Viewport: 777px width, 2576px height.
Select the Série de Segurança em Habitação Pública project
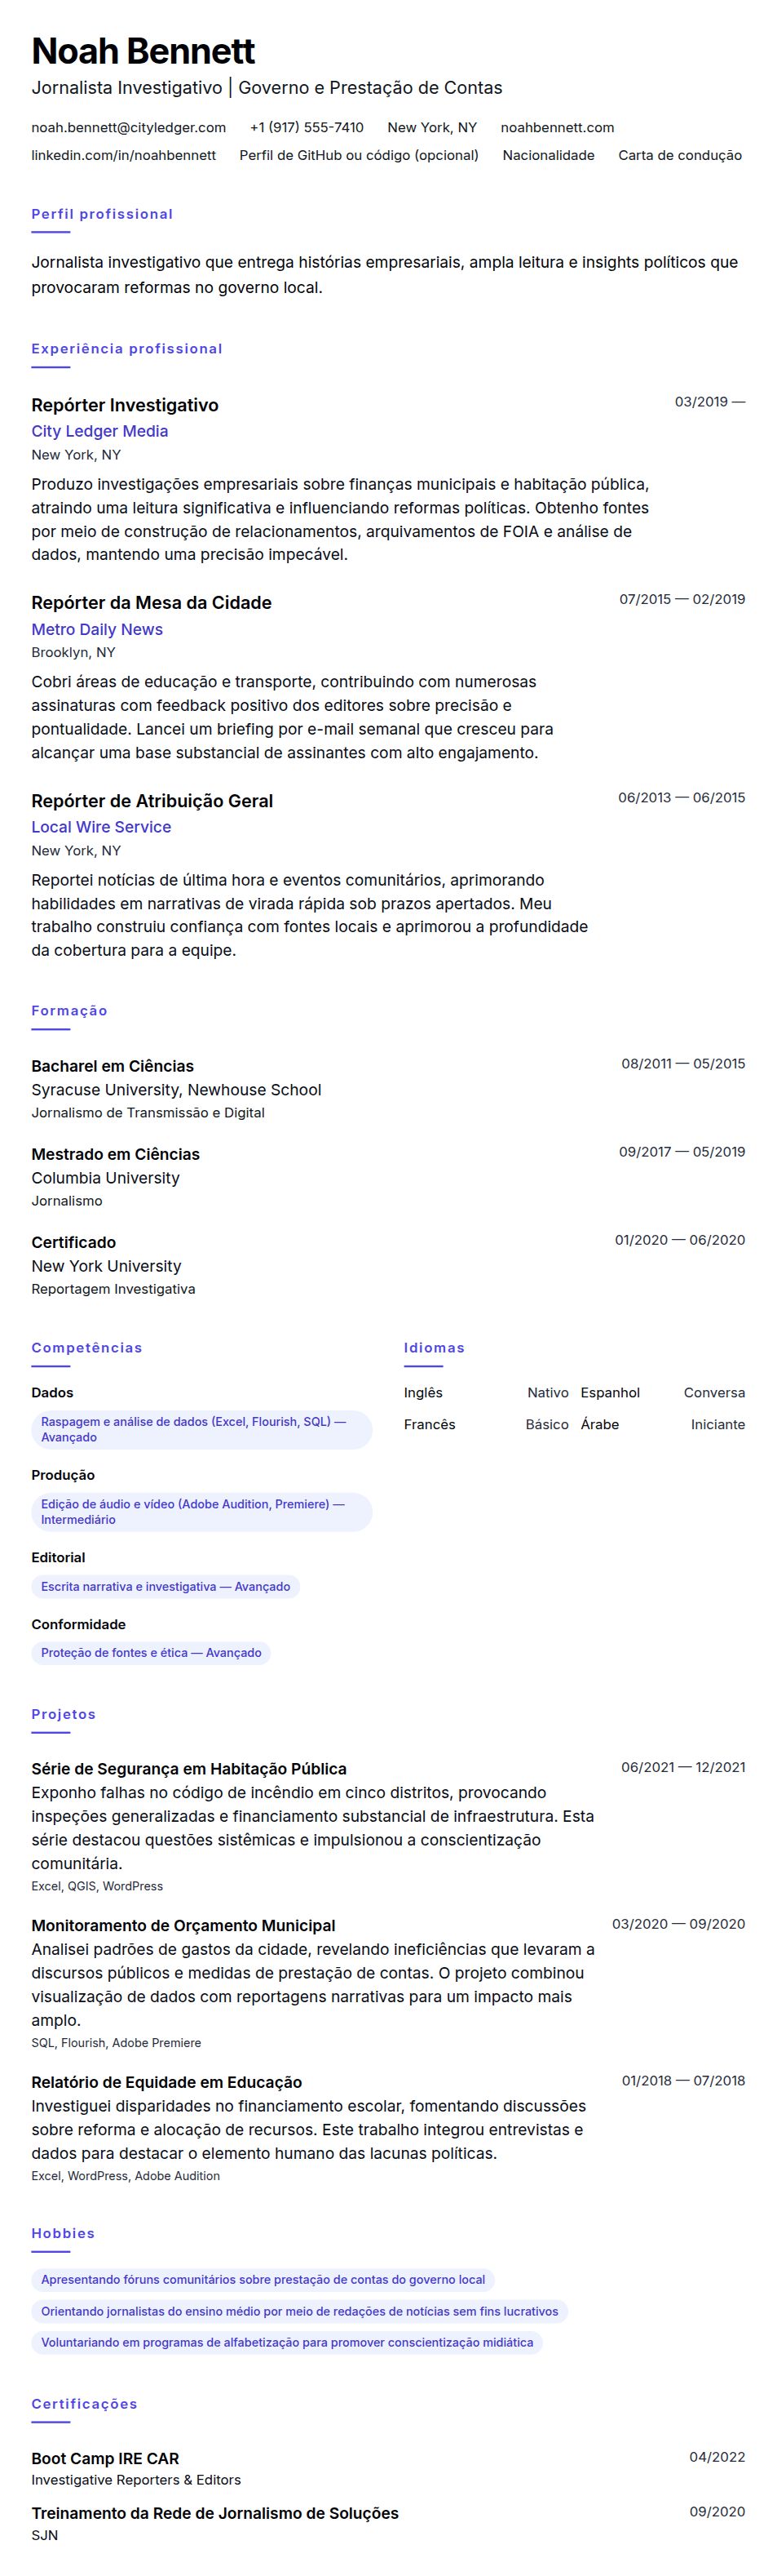(189, 1769)
